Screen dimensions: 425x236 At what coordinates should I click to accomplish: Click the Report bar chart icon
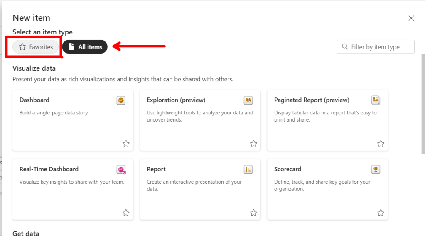pyautogui.click(x=248, y=170)
